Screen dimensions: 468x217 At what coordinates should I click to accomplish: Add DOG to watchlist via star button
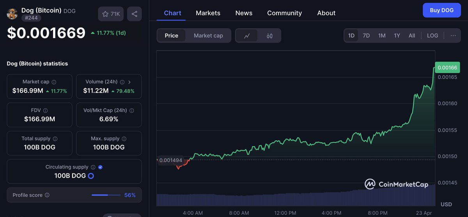pyautogui.click(x=111, y=14)
